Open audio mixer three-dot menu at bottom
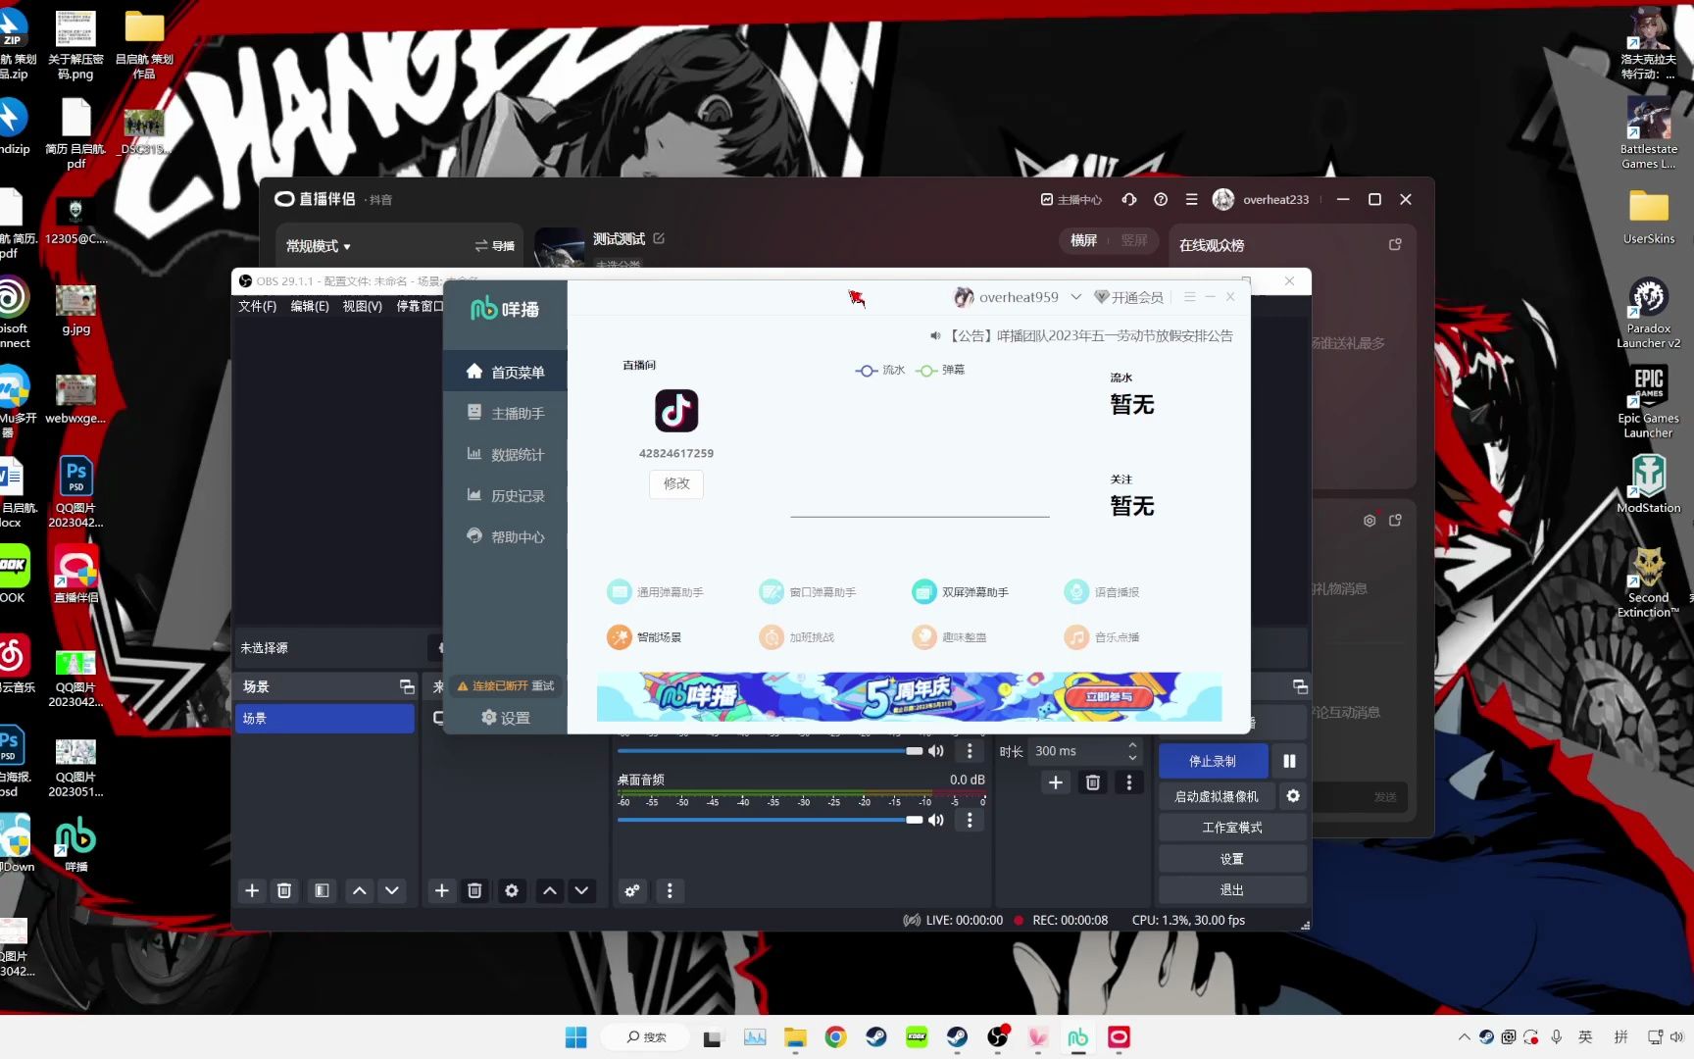Image resolution: width=1694 pixels, height=1059 pixels. click(x=670, y=890)
